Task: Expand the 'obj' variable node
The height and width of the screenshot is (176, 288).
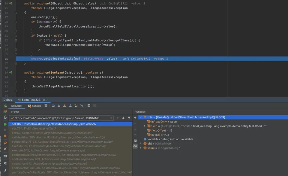Action: pyautogui.click(x=140, y=144)
